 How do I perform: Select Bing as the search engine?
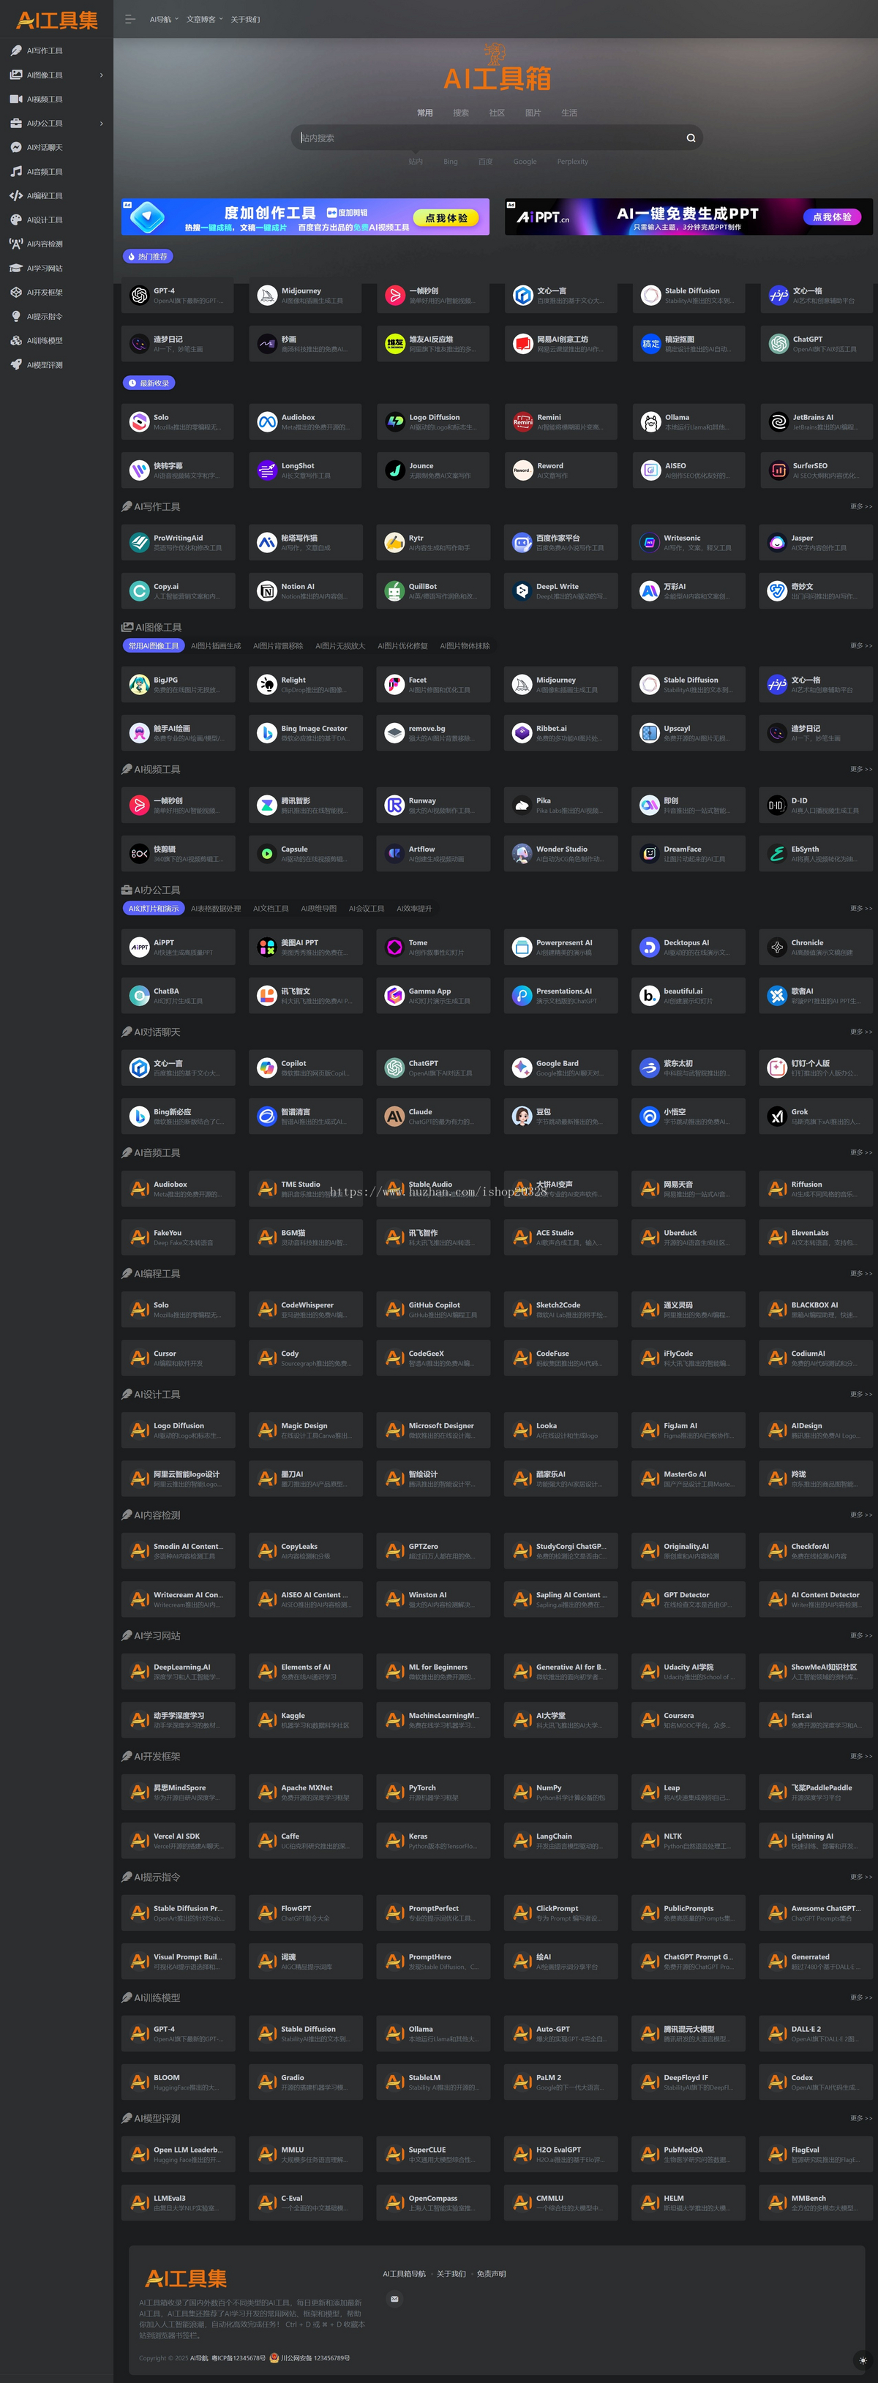[x=451, y=161]
